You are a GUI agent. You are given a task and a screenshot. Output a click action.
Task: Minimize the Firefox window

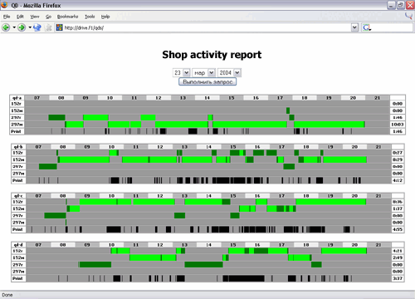[391, 5]
